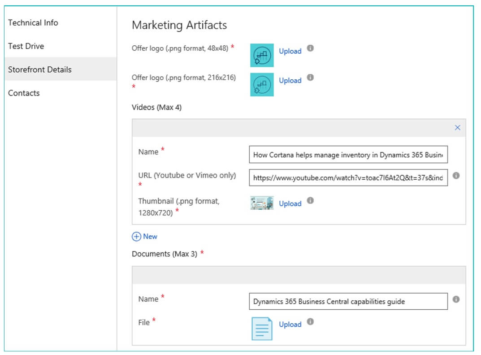The width and height of the screenshot is (481, 355).
Task: Click the 216x216 offer logo thumbnail
Action: click(262, 84)
